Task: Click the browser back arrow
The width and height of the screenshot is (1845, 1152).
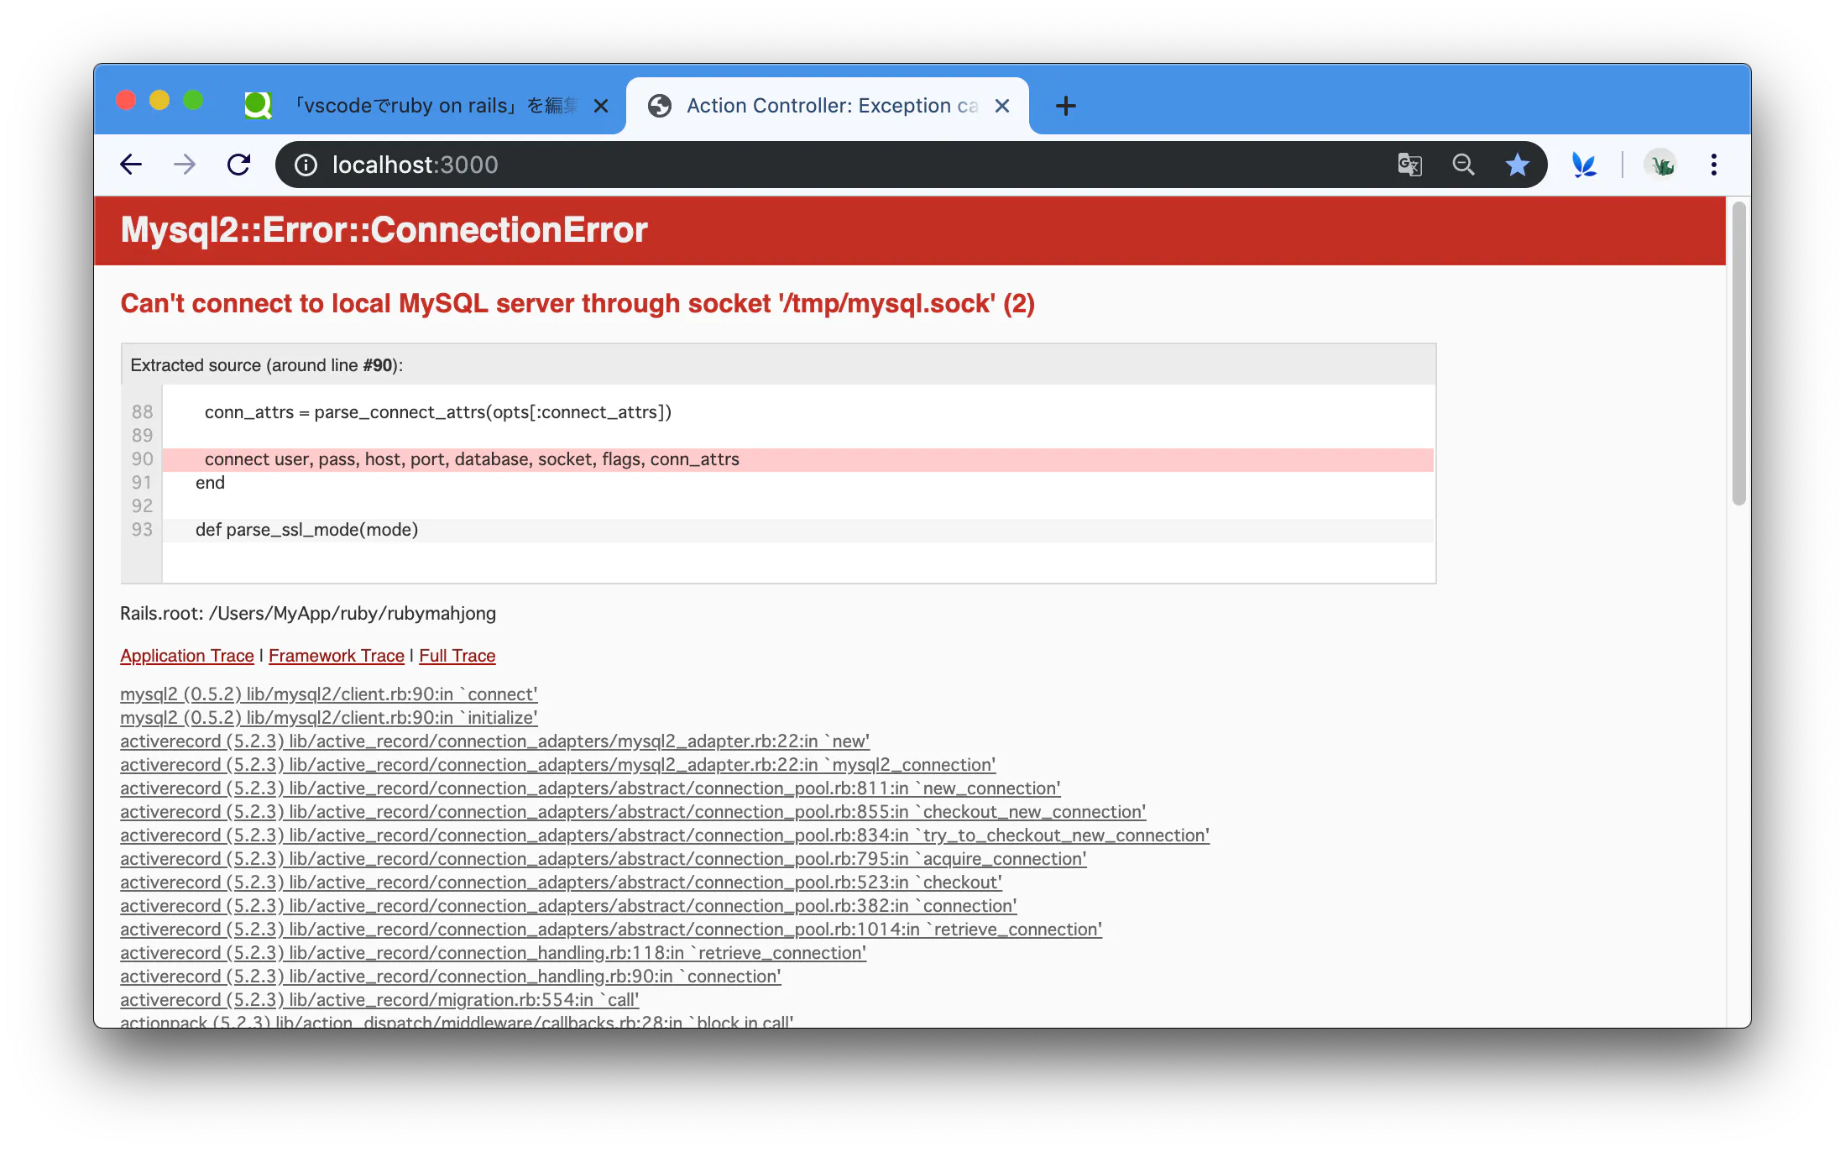Action: 131,165
